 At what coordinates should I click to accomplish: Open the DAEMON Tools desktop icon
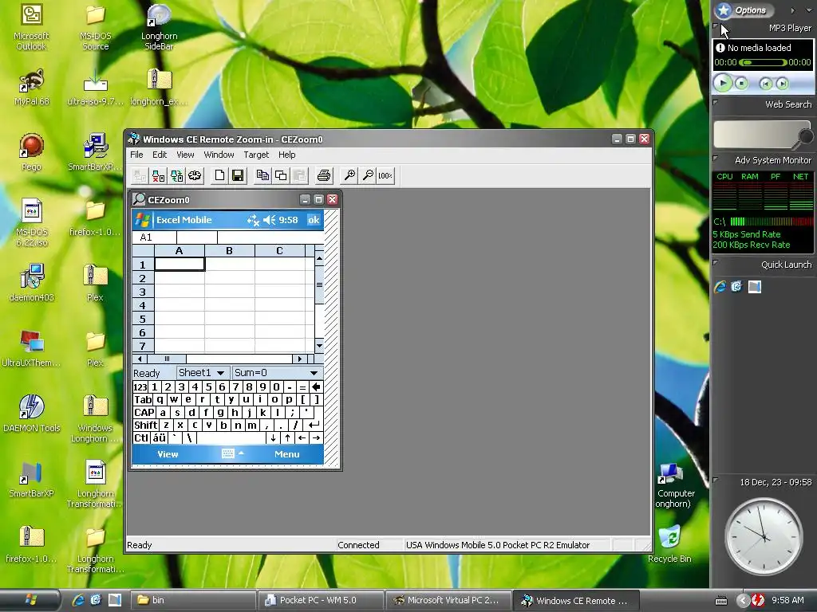32,414
